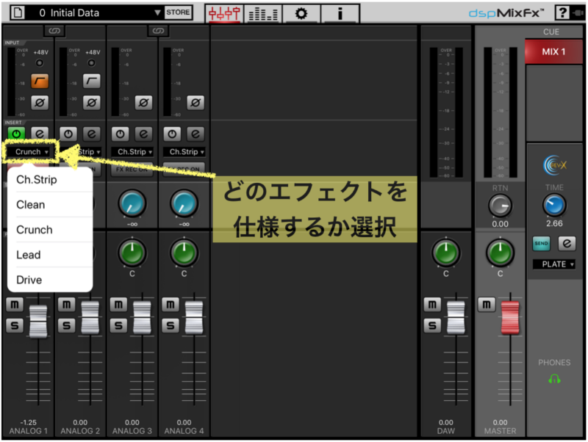Screen dimensions: 588x442
Task: Disable the orange high-pass filter on Analog 1
Action: (40, 81)
